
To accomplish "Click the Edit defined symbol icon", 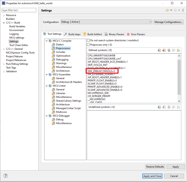I will [169, 50].
